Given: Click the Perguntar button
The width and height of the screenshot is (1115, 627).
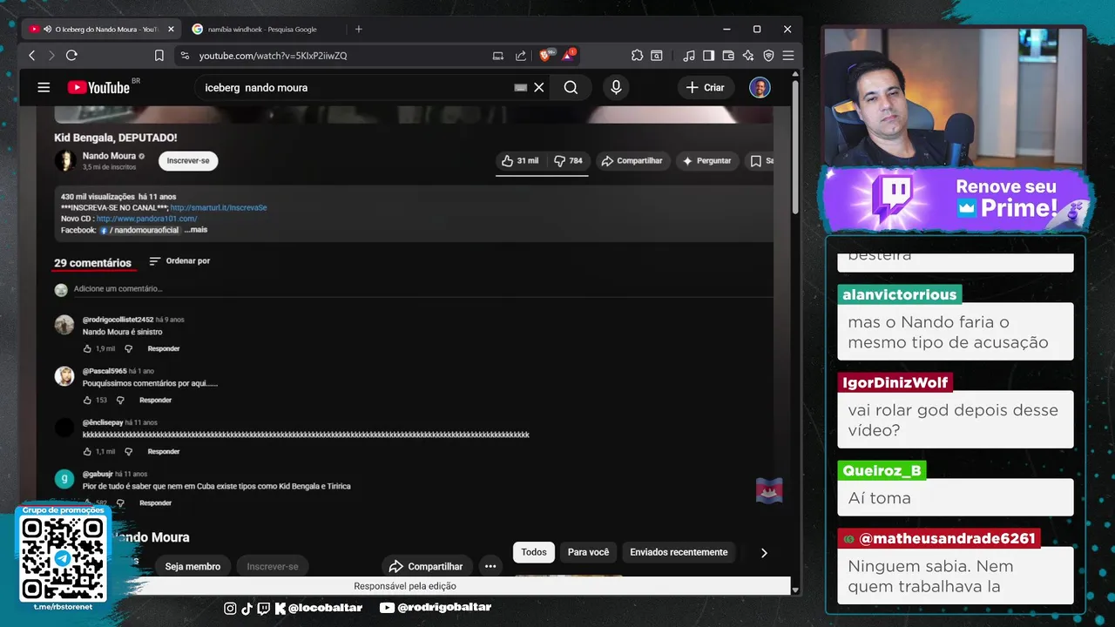Looking at the screenshot, I should pyautogui.click(x=706, y=161).
